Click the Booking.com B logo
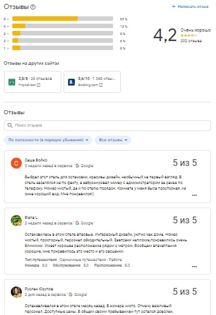216x315 pixels. (x=71, y=82)
